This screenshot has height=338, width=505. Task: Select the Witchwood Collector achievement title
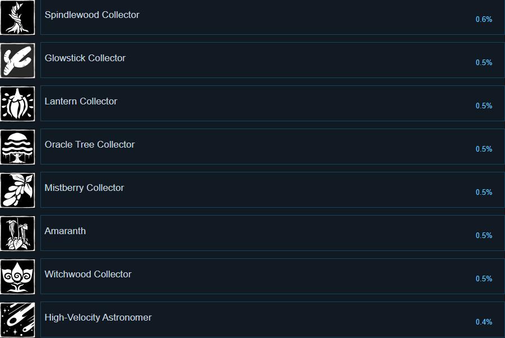tap(88, 274)
